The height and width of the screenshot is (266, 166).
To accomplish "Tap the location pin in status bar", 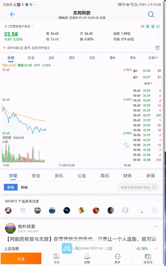I will [124, 5].
